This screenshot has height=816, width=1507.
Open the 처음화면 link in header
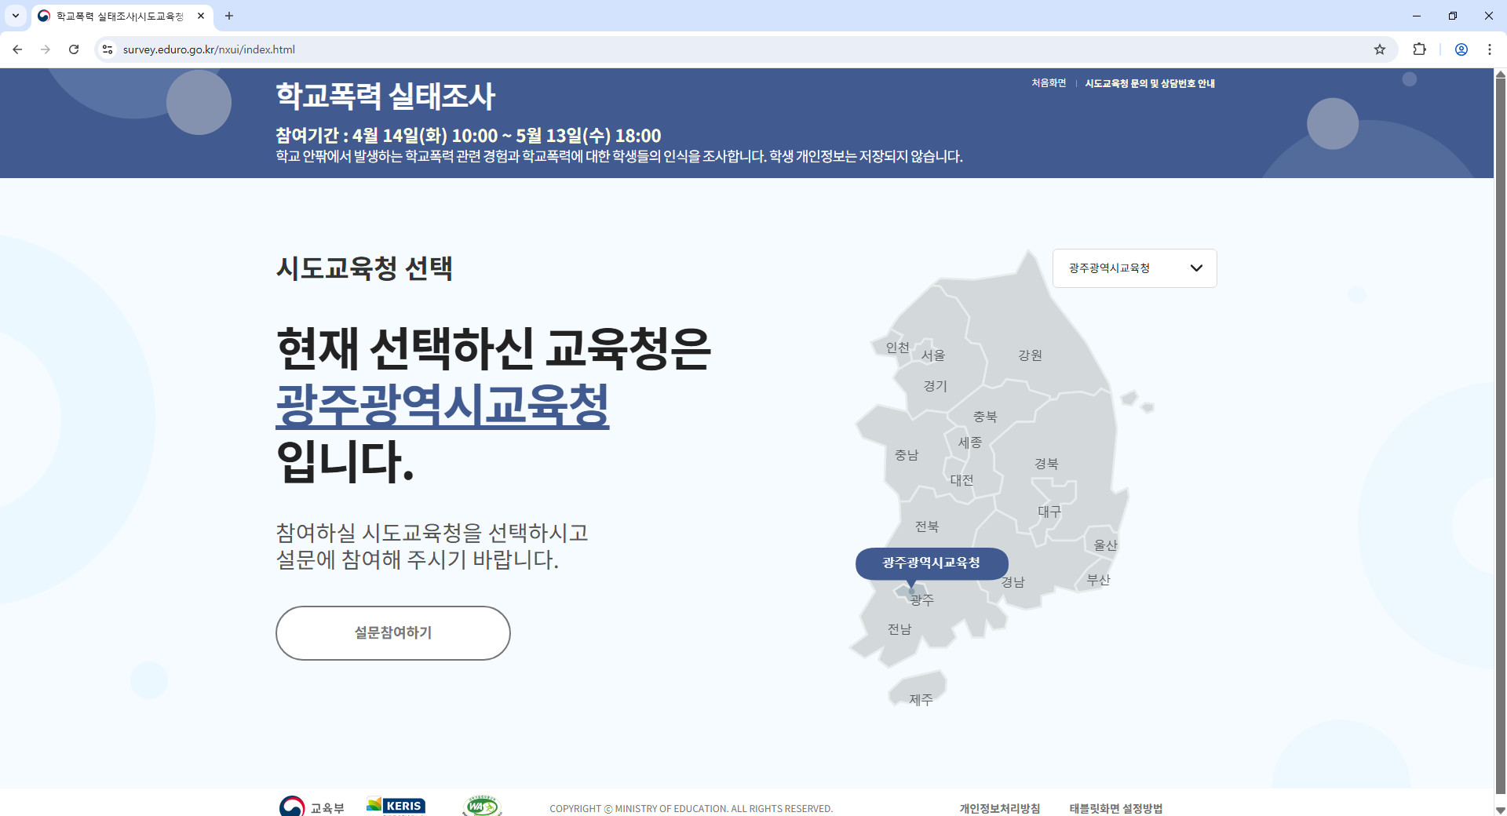point(1049,83)
